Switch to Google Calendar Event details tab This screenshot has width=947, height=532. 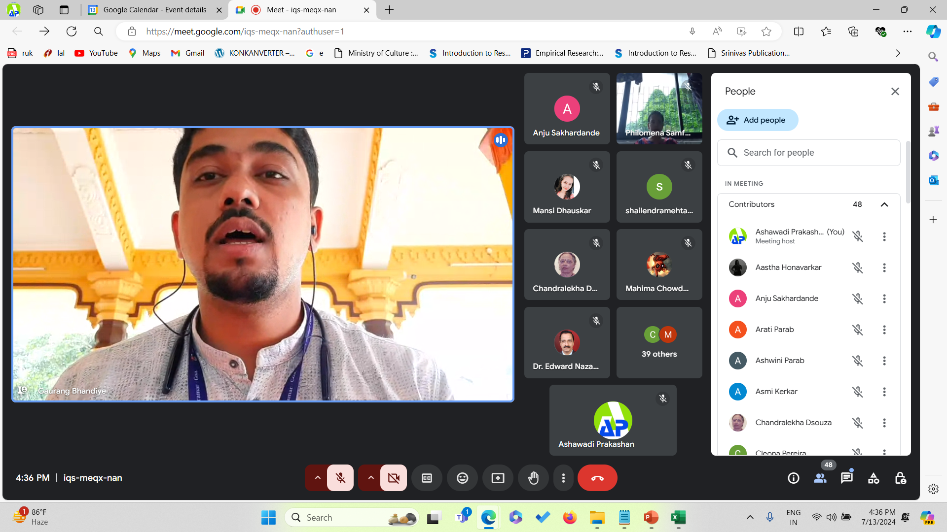[x=155, y=10]
